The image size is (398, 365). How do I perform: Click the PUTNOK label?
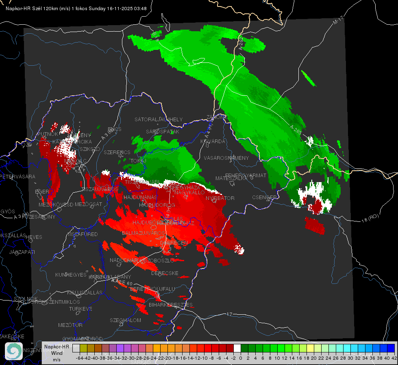48,134
